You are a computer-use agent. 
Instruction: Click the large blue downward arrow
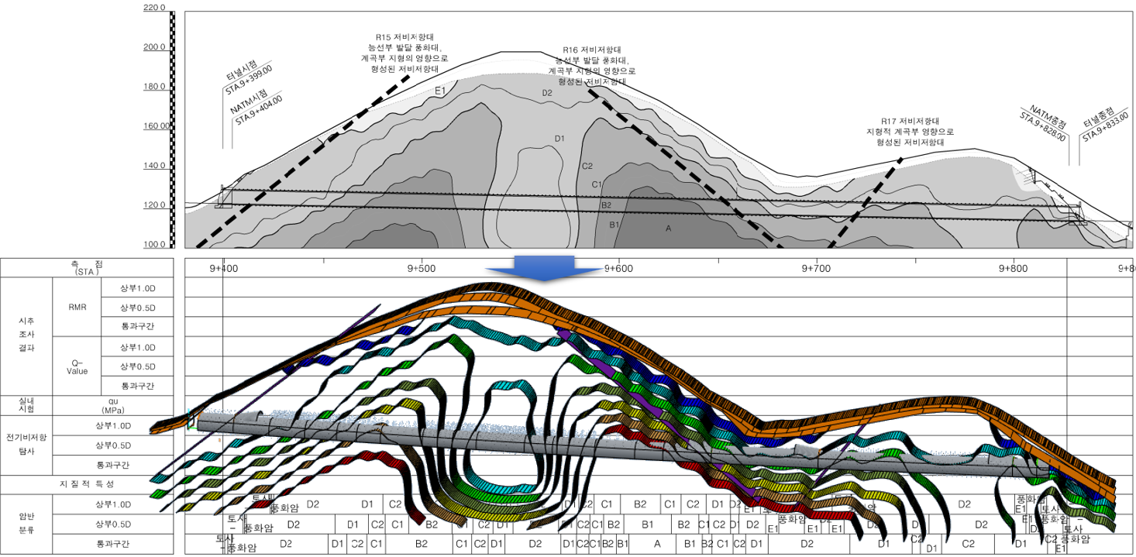pyautogui.click(x=543, y=269)
